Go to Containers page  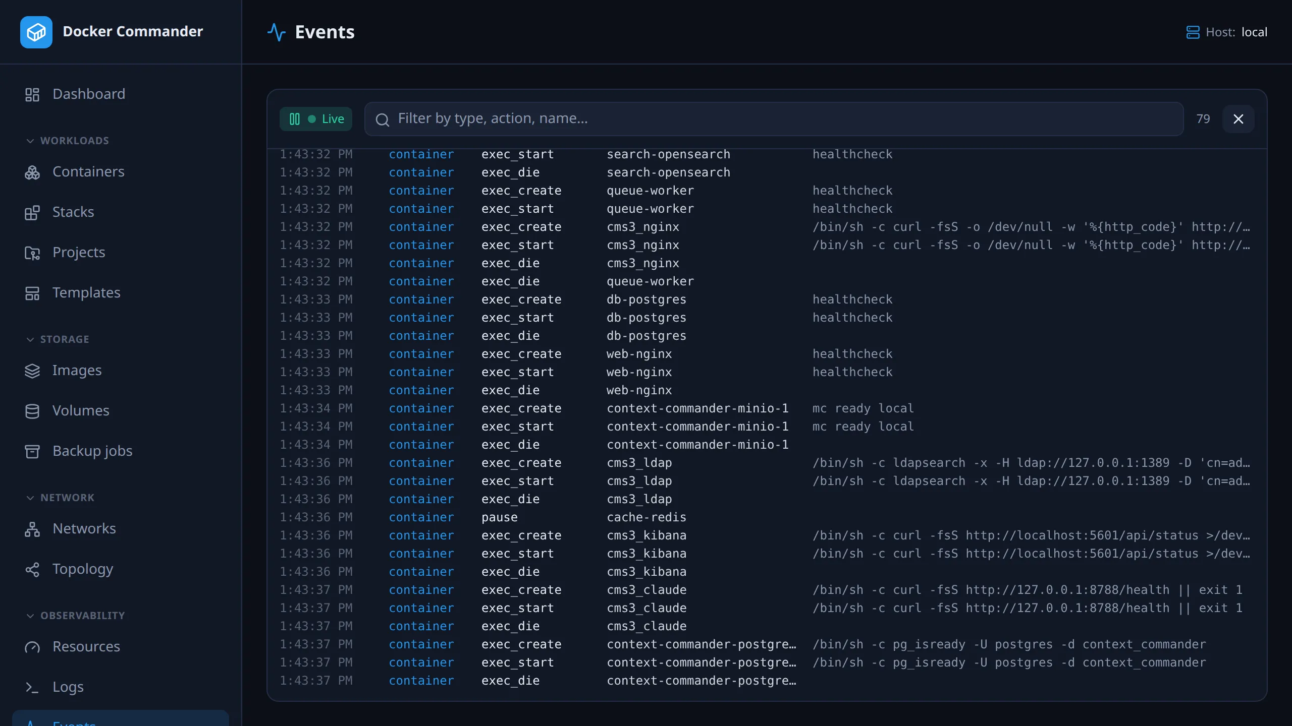(x=121, y=172)
